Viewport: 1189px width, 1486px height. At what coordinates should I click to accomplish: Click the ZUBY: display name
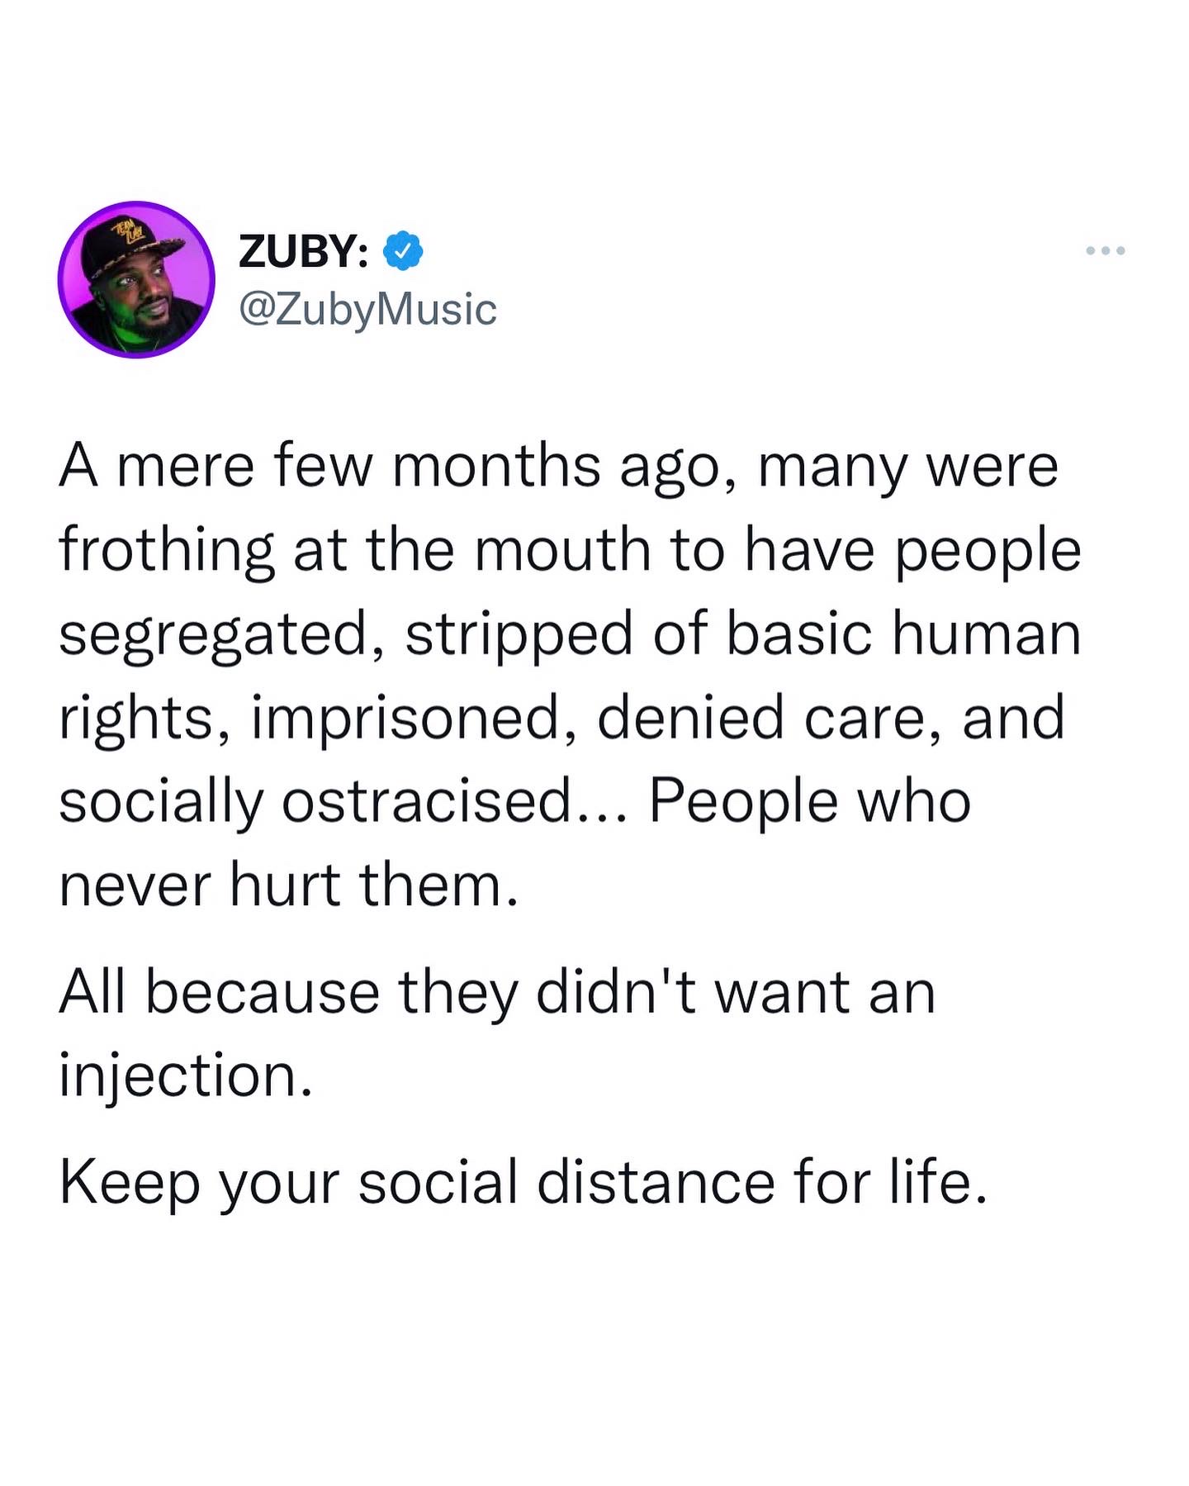click(303, 251)
